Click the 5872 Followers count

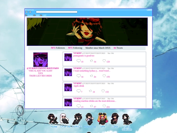click(x=58, y=48)
